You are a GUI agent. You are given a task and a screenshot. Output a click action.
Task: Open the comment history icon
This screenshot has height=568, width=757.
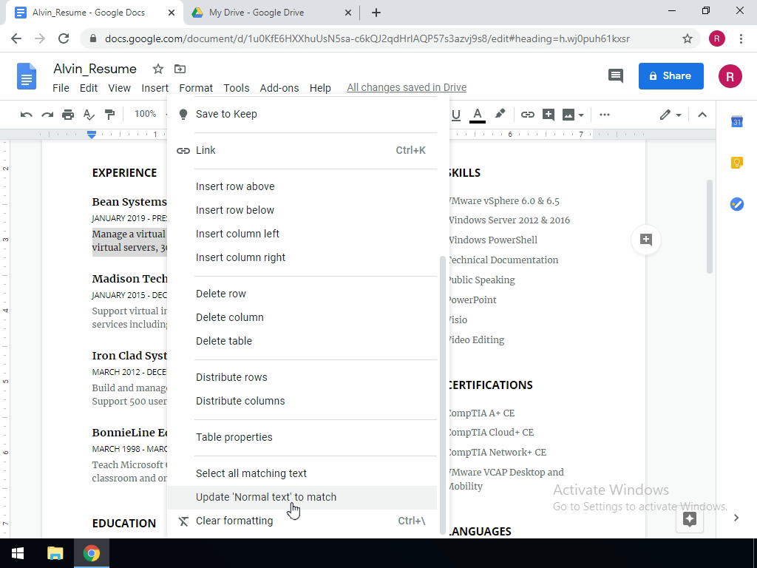point(616,76)
